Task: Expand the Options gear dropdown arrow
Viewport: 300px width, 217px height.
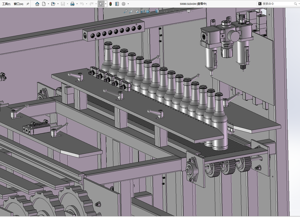Action: (128, 4)
